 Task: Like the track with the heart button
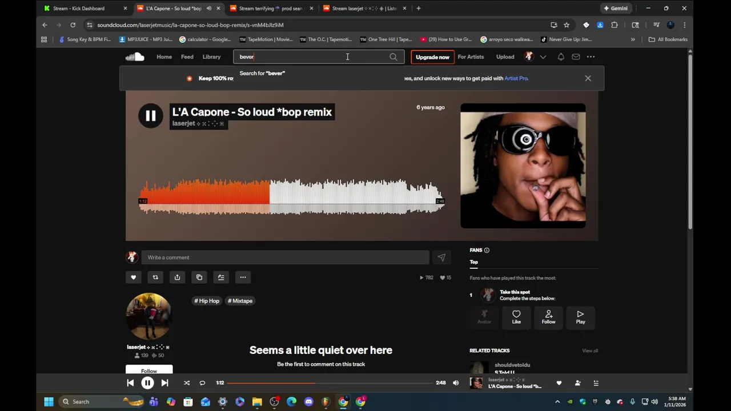[133, 277]
